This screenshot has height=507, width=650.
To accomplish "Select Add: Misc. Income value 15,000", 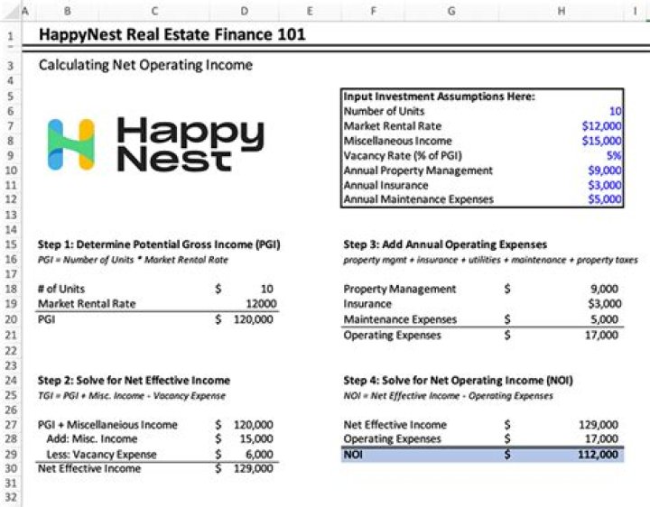I will coord(256,438).
